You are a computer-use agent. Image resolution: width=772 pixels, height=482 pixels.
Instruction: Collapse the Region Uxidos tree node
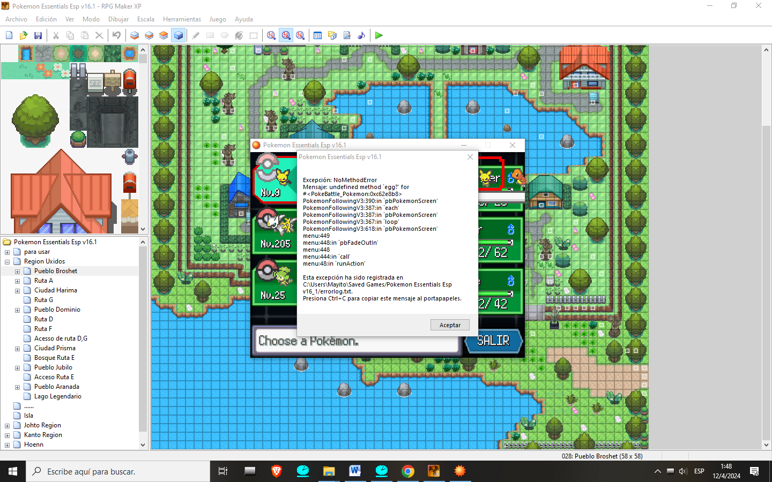tap(7, 262)
